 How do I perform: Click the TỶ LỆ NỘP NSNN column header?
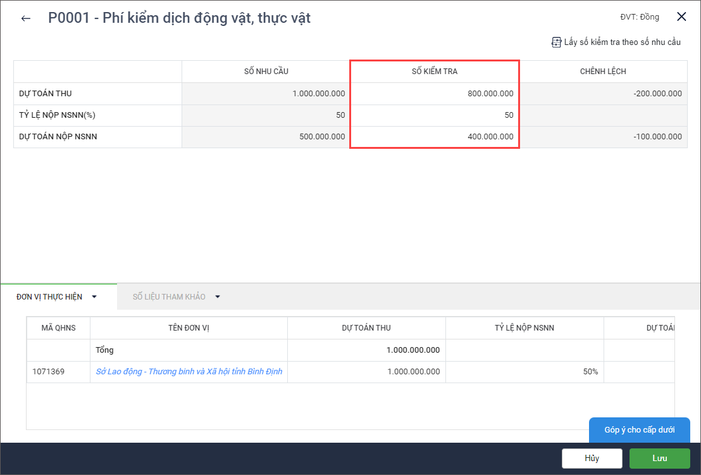coord(524,328)
